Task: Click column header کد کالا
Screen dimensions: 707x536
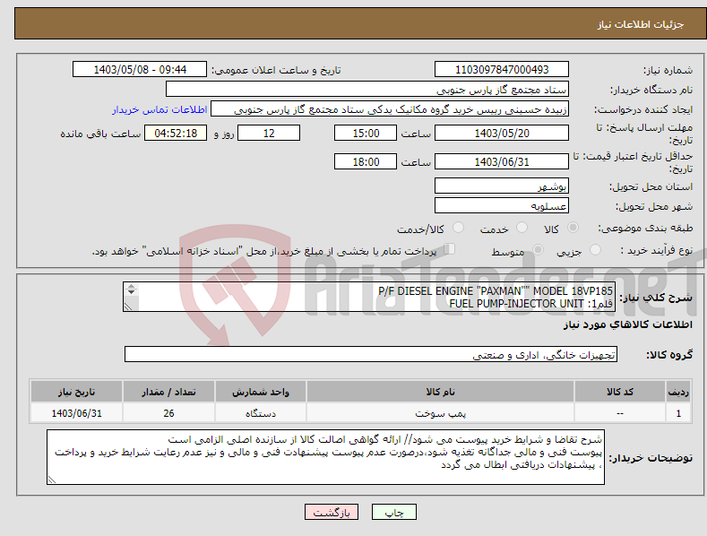Action: click(619, 392)
